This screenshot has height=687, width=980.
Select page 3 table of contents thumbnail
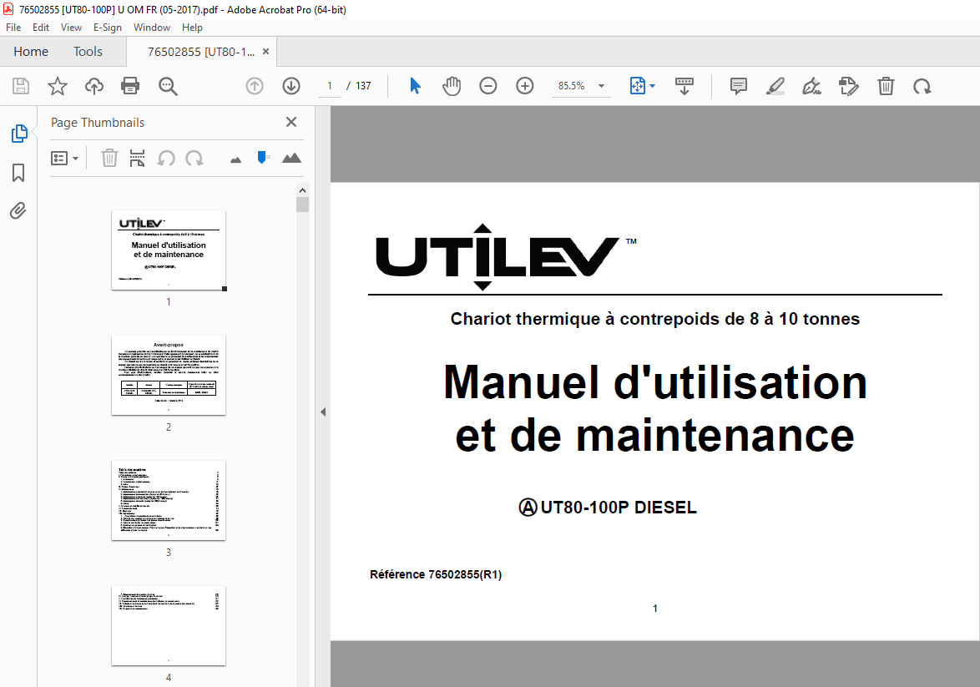click(168, 500)
